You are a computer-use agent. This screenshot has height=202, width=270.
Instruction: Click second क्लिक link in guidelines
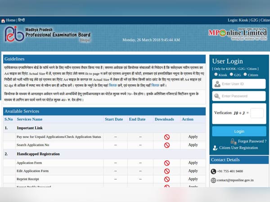click(x=155, y=85)
